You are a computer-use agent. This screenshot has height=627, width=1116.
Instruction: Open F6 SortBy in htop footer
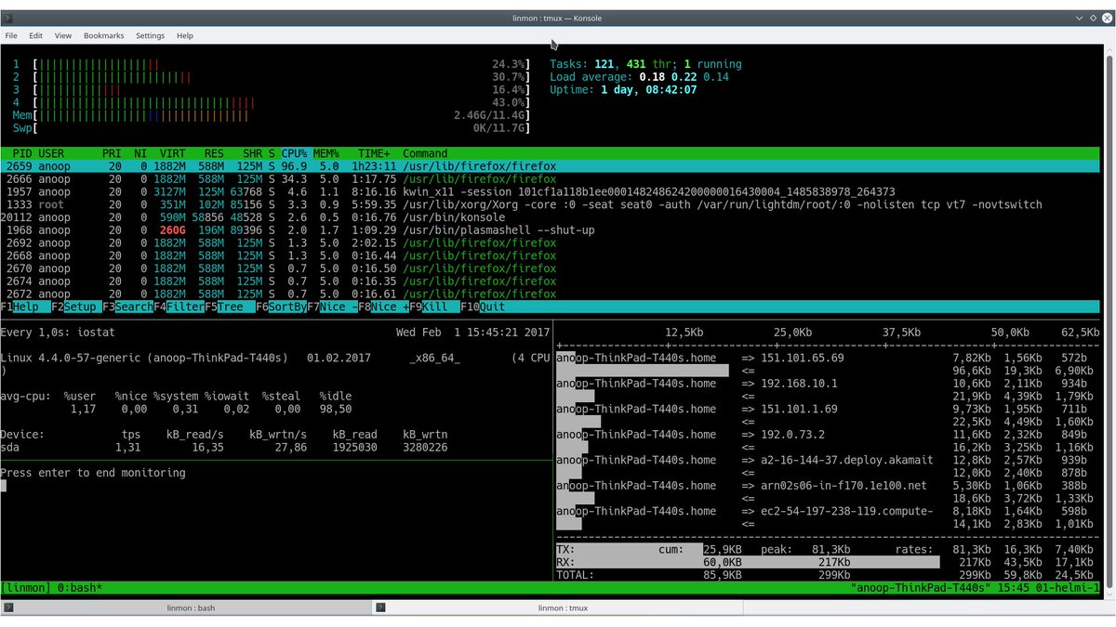tap(280, 307)
